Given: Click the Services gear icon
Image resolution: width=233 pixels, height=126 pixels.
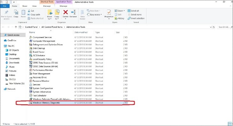Looking at the screenshot, I should coord(31,85).
